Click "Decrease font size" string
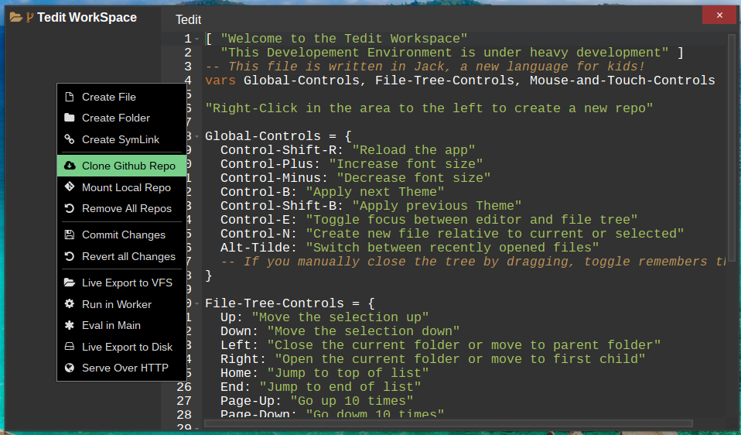741x435 pixels. 414,178
